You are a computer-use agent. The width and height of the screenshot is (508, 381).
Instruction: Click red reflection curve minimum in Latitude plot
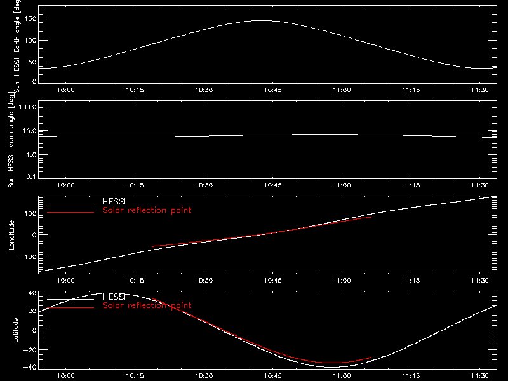click(332, 363)
